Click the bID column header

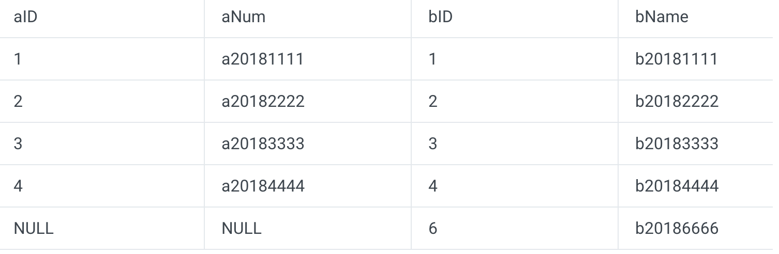click(440, 17)
